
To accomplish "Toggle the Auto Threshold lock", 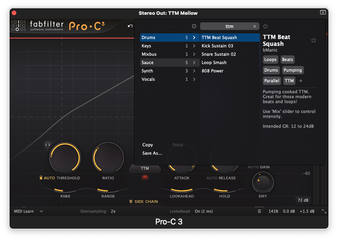I will (x=41, y=178).
